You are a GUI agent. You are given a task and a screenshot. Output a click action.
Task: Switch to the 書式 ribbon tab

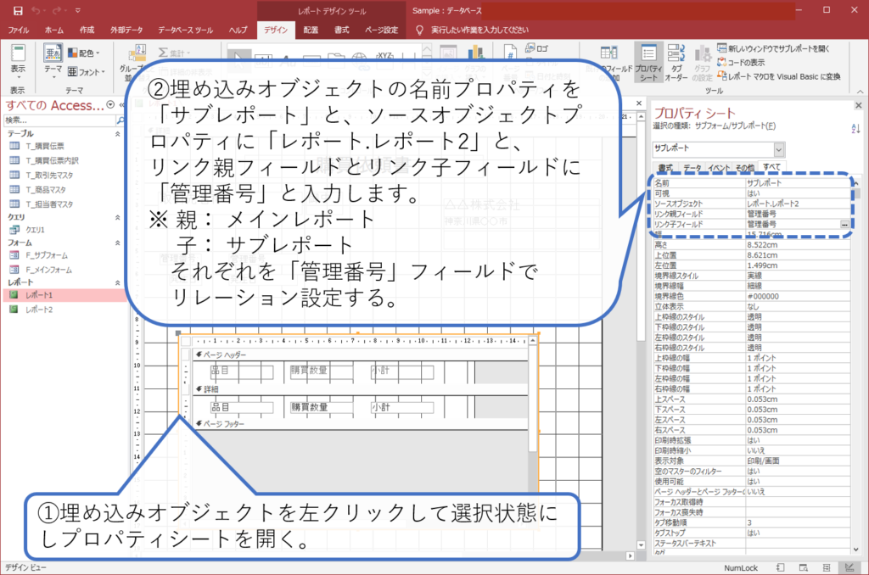coord(341,30)
